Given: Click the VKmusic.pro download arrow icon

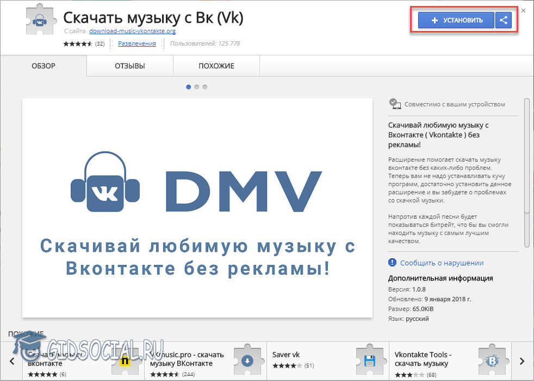Looking at the screenshot, I should (x=247, y=360).
